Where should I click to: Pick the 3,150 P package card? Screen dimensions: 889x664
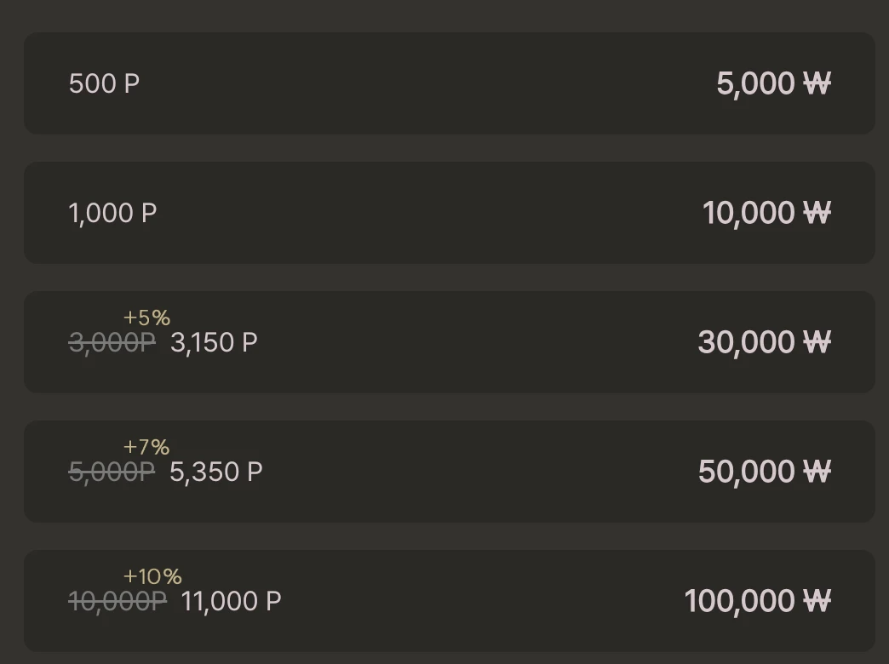coord(449,342)
